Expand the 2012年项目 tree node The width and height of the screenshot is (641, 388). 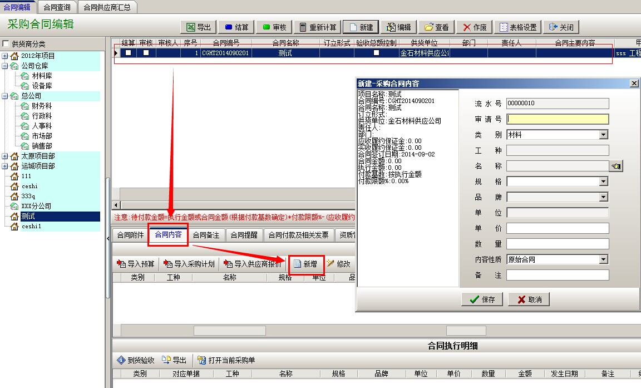click(x=5, y=56)
